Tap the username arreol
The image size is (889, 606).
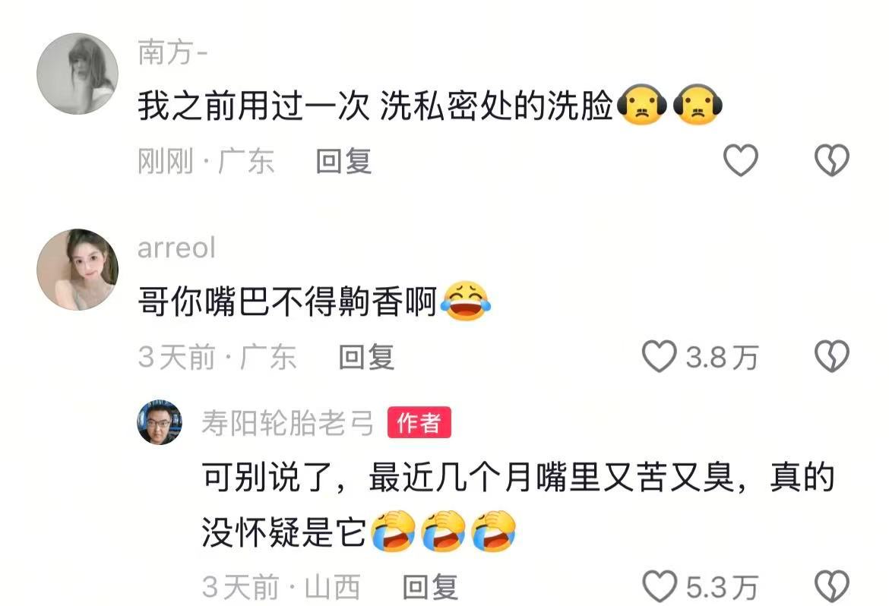176,248
